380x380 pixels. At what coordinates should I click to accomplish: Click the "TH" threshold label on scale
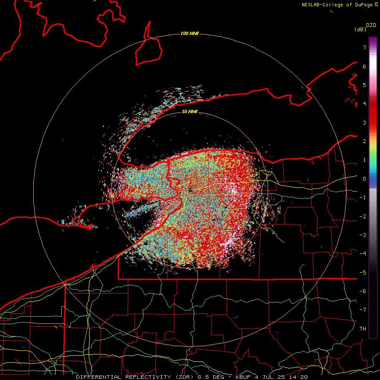[363, 329]
